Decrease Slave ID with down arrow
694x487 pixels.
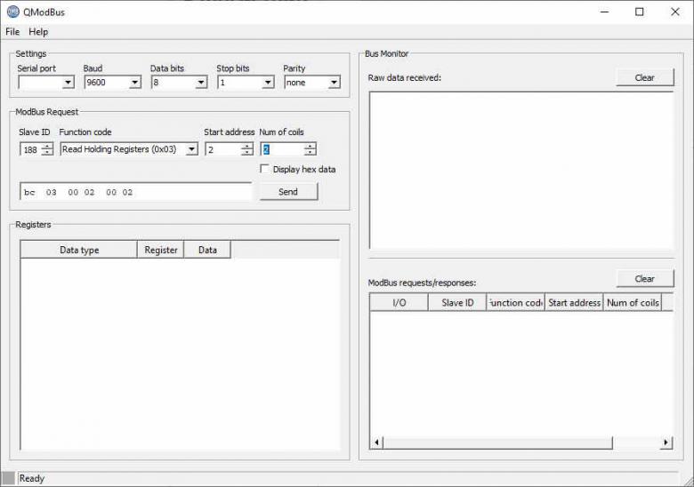point(47,153)
